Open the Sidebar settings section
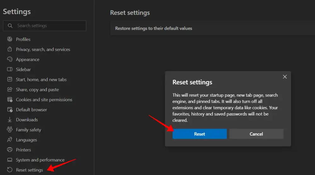 coord(23,69)
